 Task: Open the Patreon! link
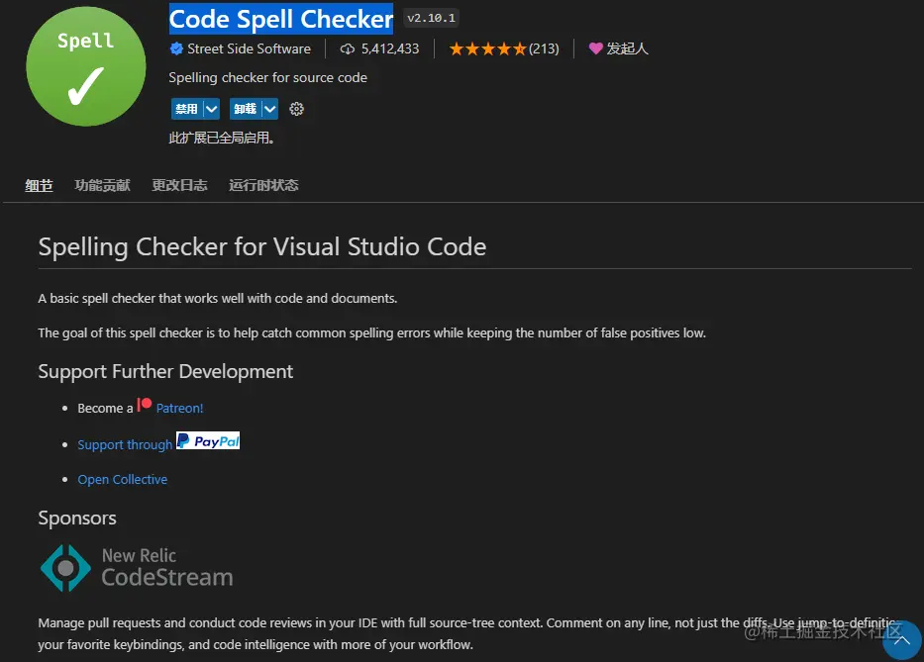click(x=179, y=408)
